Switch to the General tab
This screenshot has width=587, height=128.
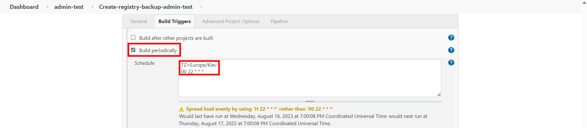[x=138, y=21]
